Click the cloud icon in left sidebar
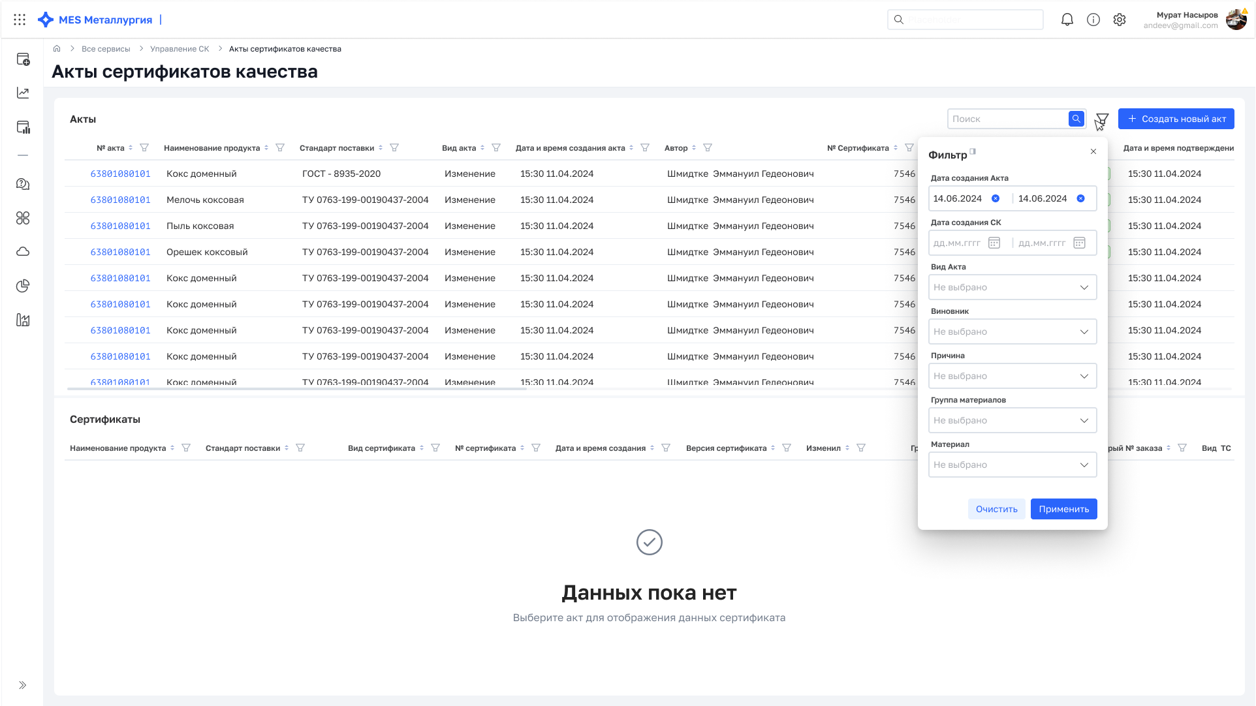 point(23,252)
